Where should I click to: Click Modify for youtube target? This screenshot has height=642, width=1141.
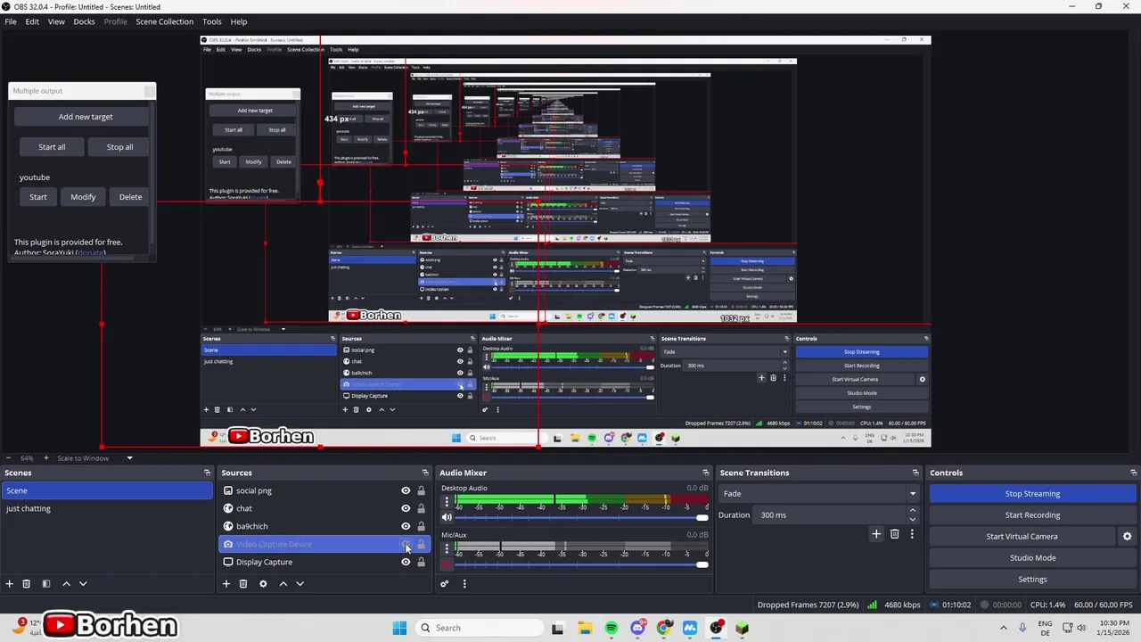tap(83, 197)
